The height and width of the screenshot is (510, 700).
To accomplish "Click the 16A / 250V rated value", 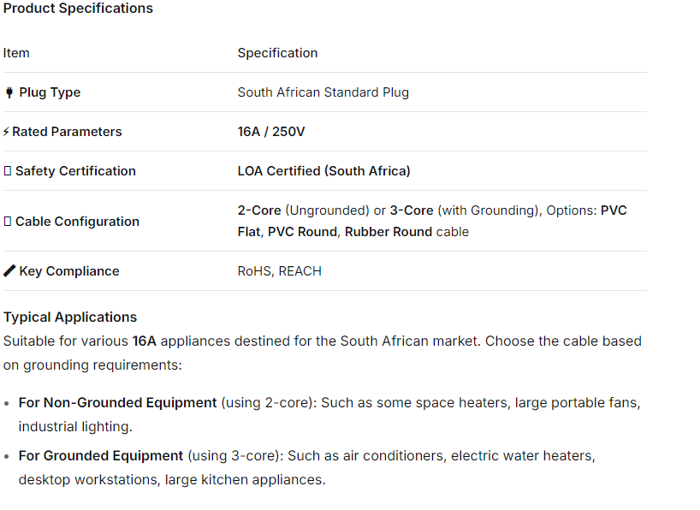I will click(x=271, y=132).
